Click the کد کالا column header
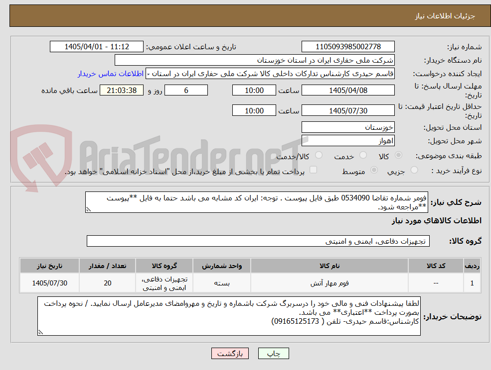 click(x=436, y=266)
